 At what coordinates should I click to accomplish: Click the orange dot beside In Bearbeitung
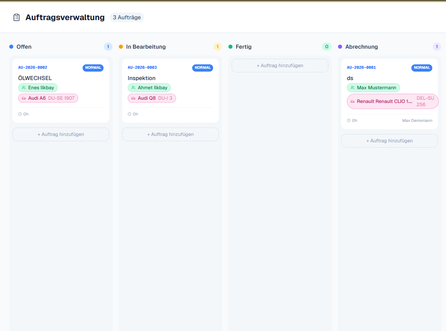click(x=121, y=47)
